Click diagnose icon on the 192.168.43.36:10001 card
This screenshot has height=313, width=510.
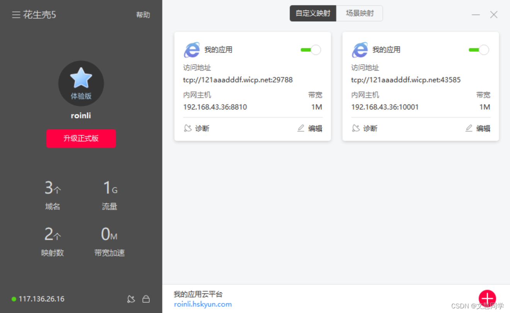tap(356, 128)
